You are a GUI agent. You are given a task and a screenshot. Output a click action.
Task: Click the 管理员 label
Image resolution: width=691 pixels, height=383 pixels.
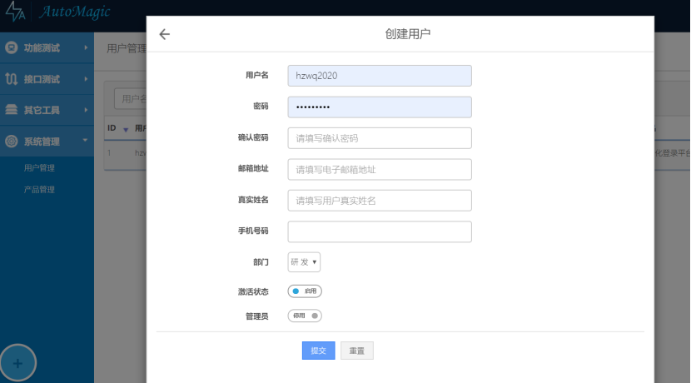(x=257, y=316)
